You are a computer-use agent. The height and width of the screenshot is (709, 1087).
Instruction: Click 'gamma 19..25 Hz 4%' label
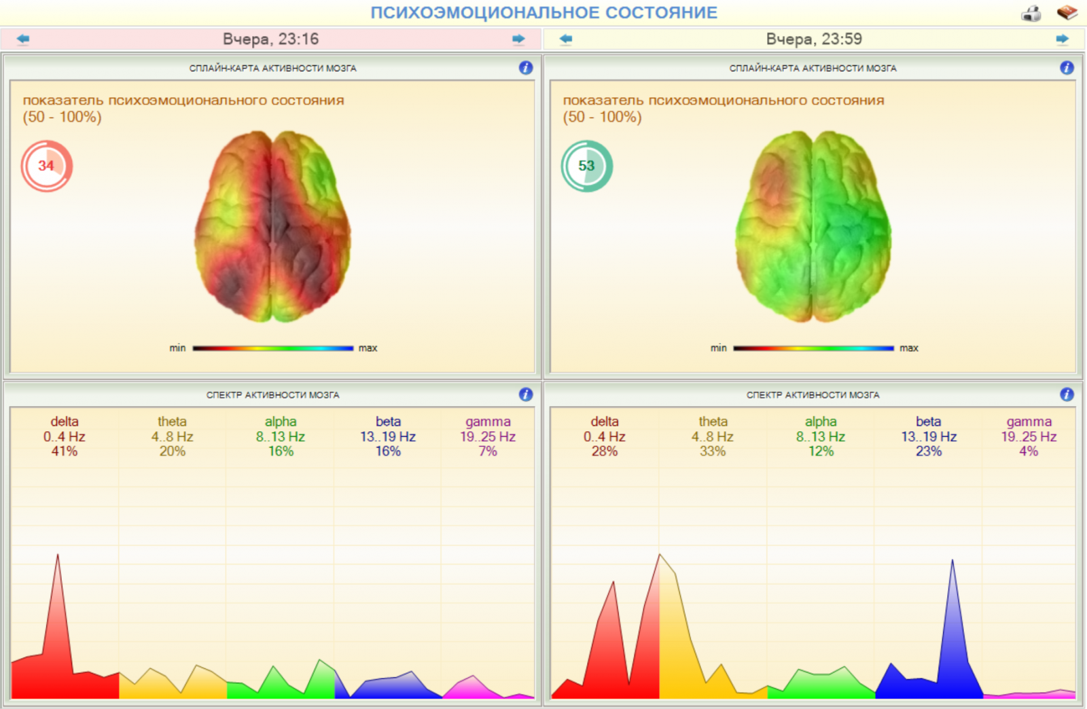[x=1029, y=437]
